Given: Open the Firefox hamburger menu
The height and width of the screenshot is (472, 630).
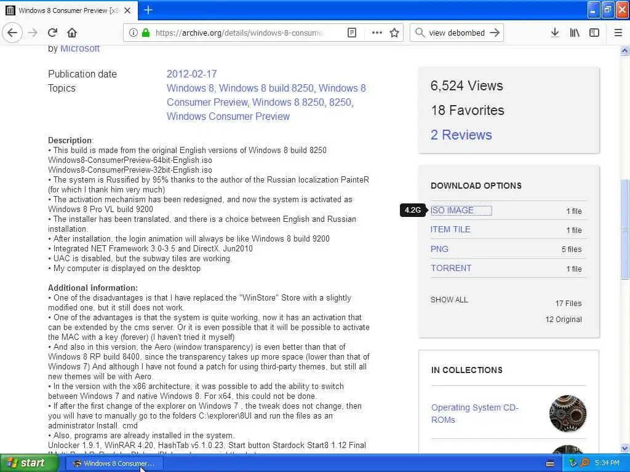Looking at the screenshot, I should (x=618, y=33).
